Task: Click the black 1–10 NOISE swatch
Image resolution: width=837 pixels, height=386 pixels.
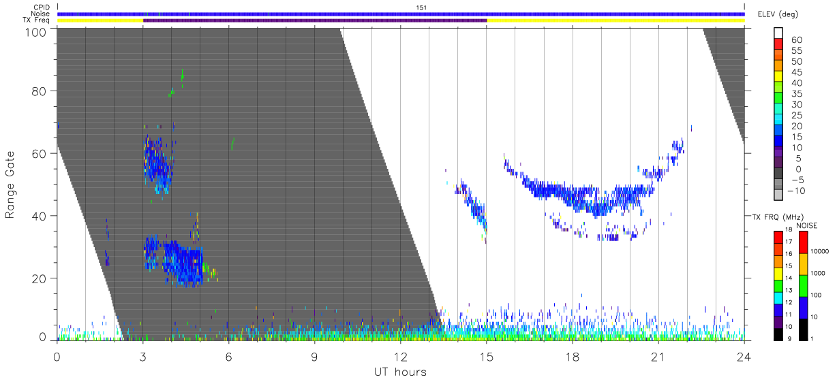Action: click(x=804, y=329)
